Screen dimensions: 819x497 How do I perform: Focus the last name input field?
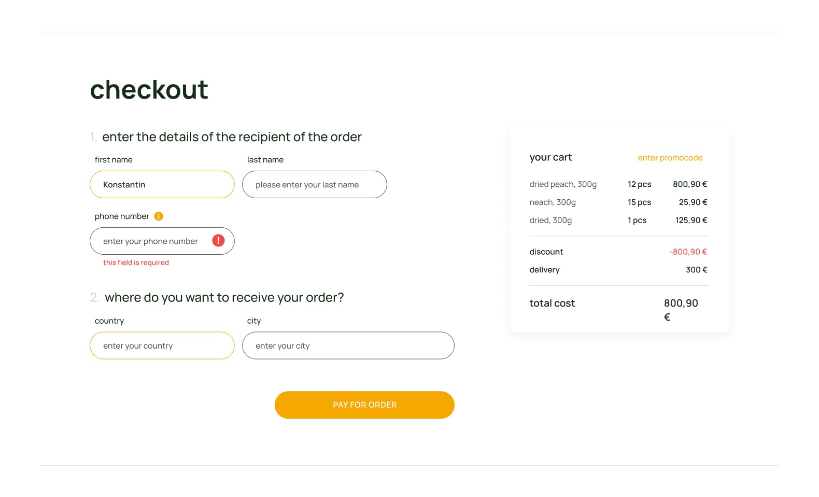315,185
